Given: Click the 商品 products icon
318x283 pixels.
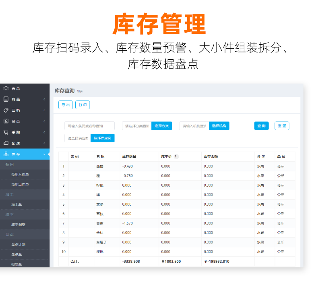Looking at the screenshot, I should coord(6,99).
